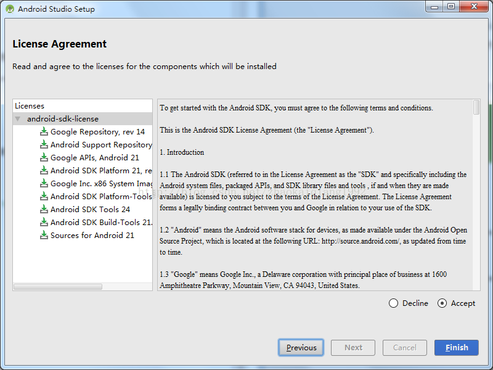Select Android SDK Build-Tools 21 item
This screenshot has height=370, width=493.
[x=101, y=222]
